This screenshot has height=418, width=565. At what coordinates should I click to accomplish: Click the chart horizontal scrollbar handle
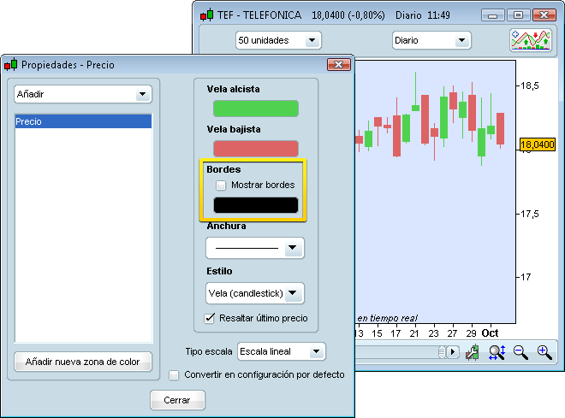(x=442, y=352)
